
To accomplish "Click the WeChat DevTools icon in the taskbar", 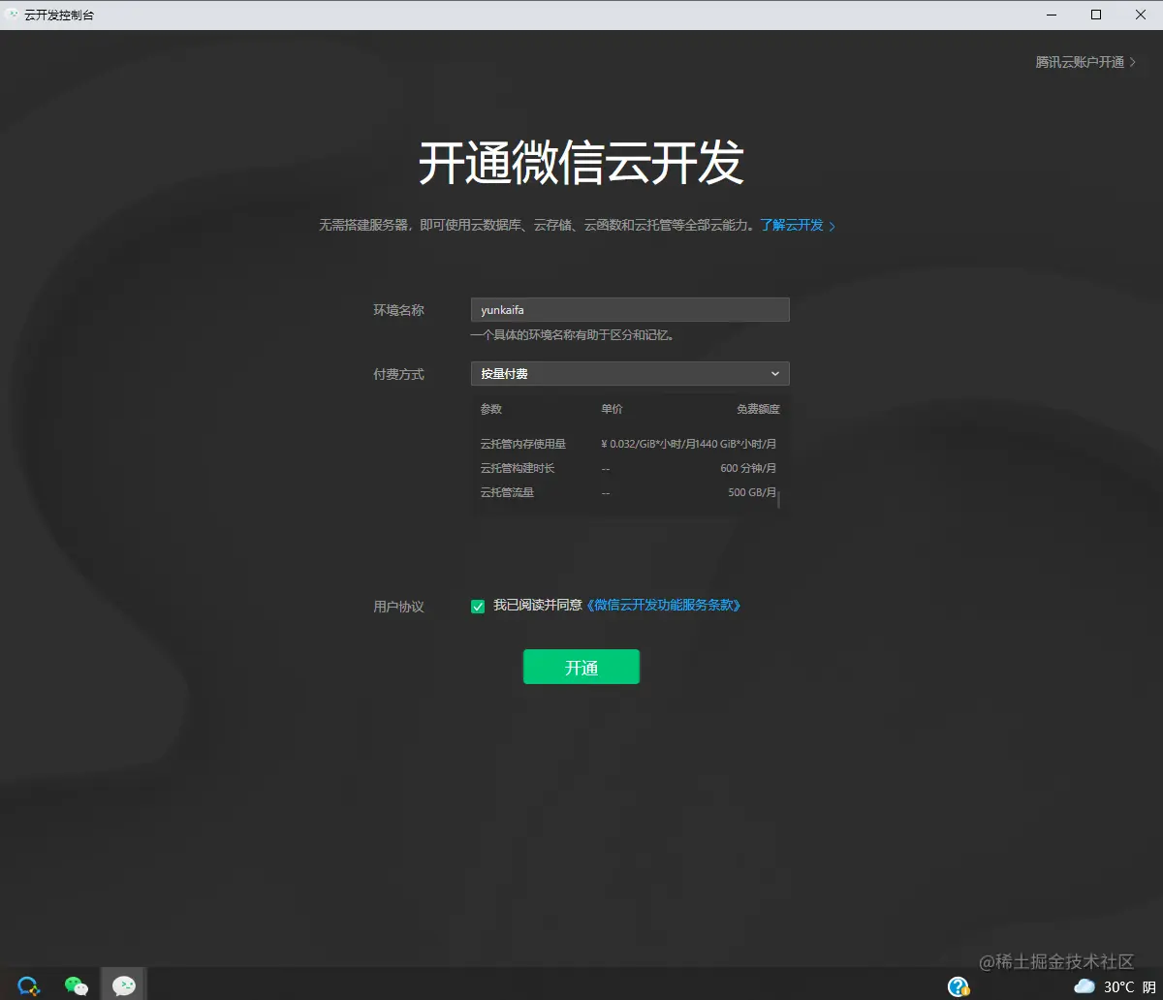I will (122, 984).
